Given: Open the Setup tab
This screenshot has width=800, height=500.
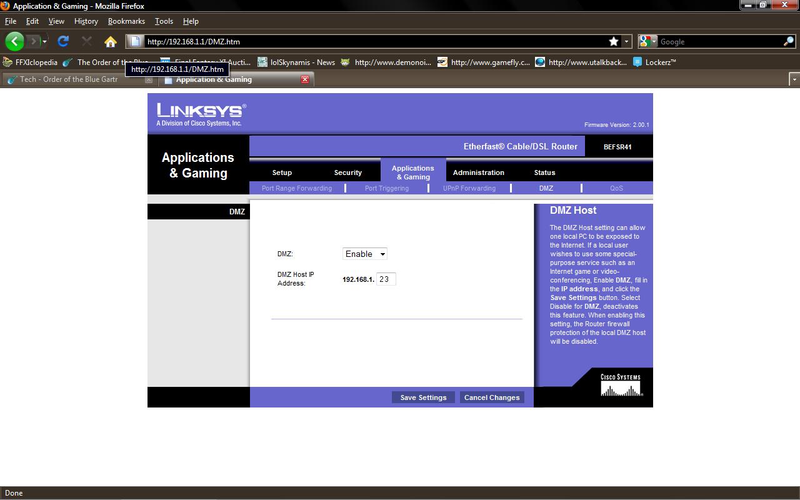Looking at the screenshot, I should pos(282,172).
